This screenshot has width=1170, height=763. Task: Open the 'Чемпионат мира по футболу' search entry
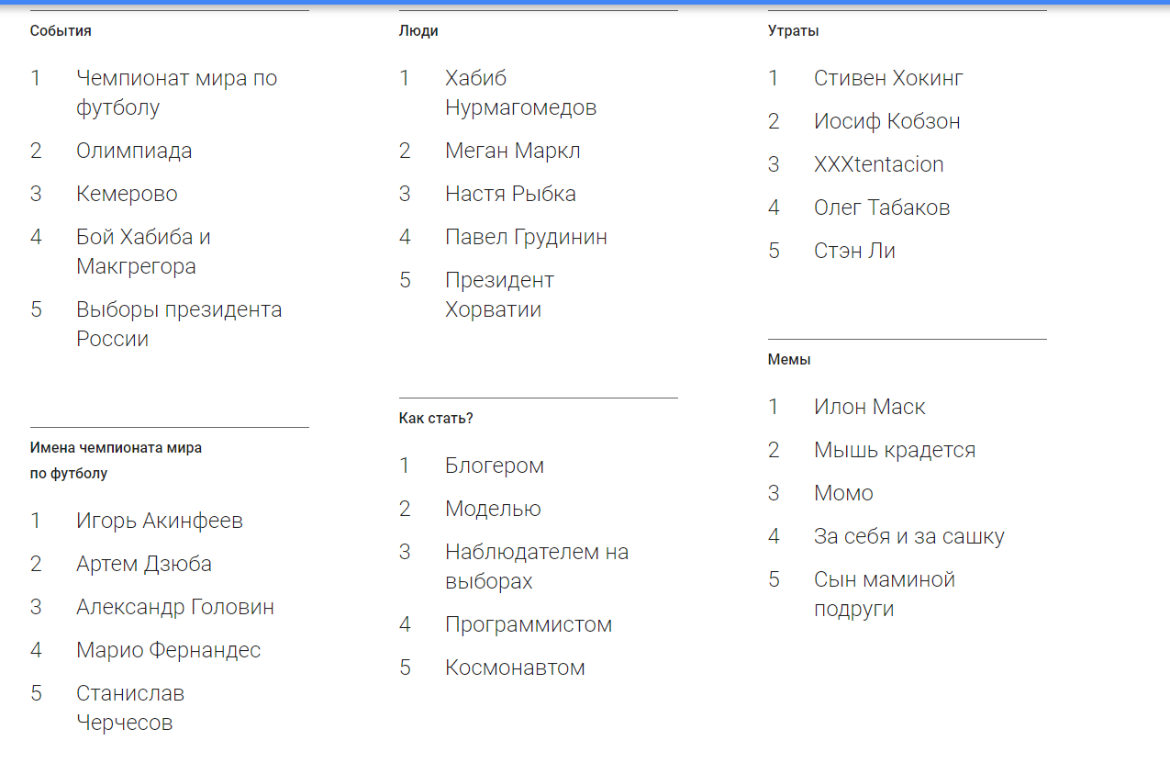click(x=176, y=93)
